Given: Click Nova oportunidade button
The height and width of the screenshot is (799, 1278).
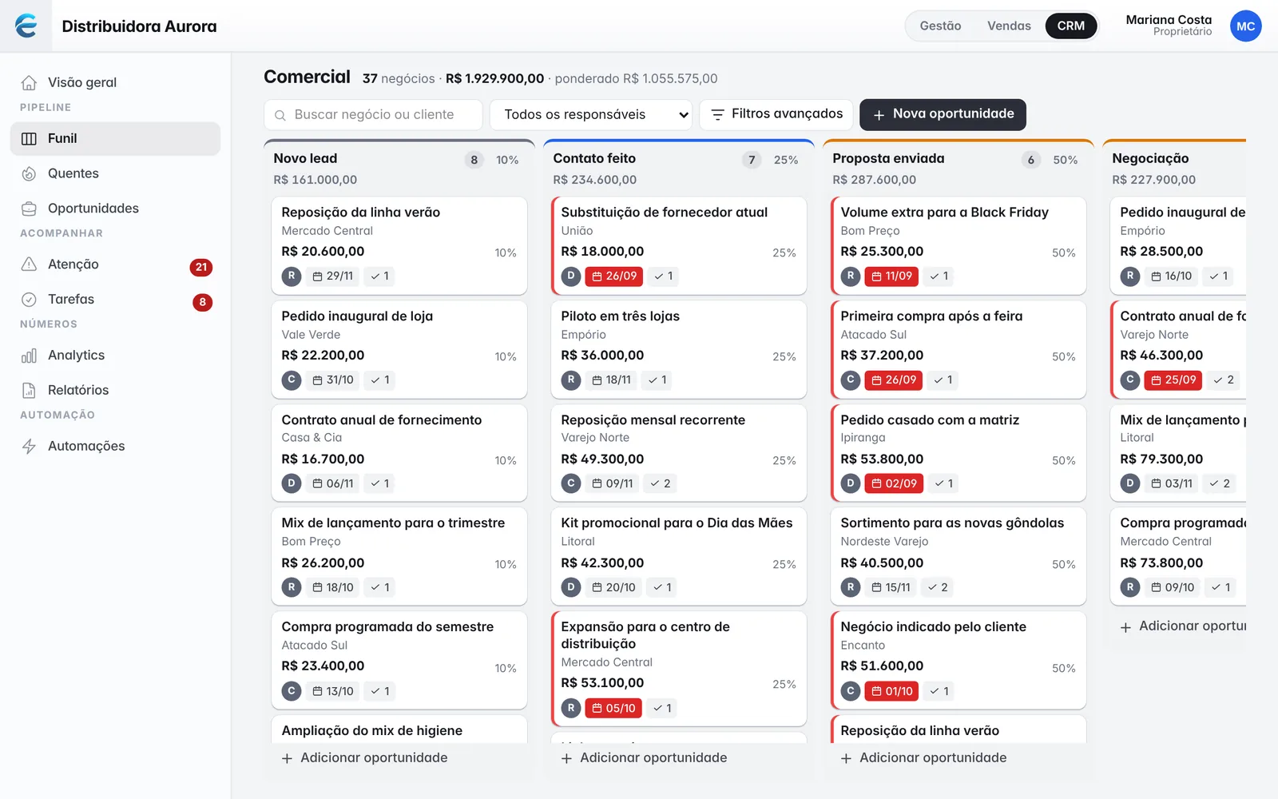Looking at the screenshot, I should pyautogui.click(x=943, y=114).
